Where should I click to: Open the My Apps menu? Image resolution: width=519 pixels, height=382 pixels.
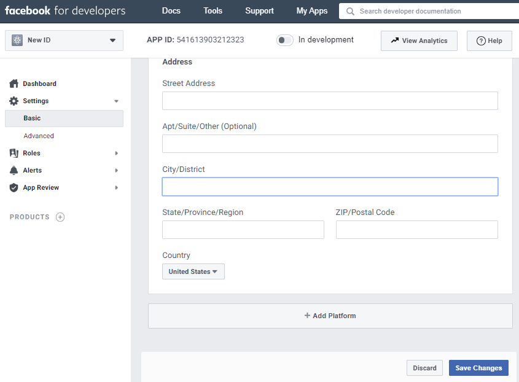tap(312, 11)
